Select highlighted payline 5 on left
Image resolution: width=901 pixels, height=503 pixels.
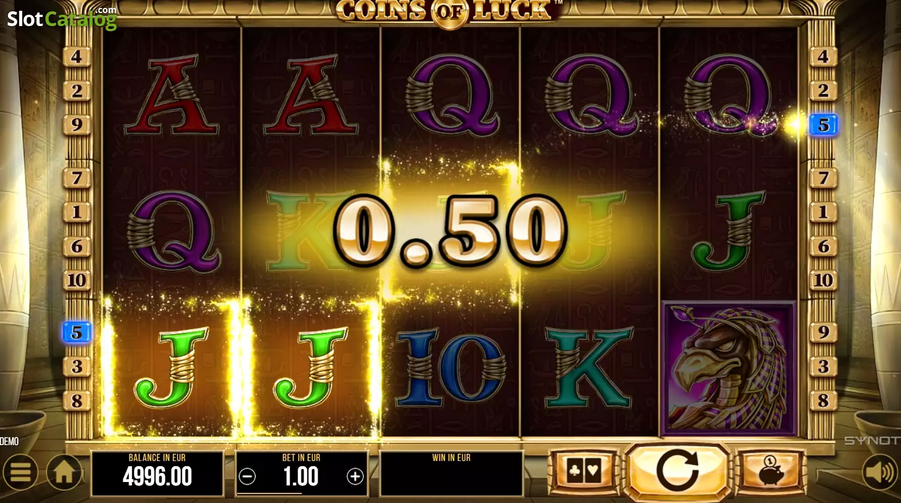pyautogui.click(x=77, y=332)
